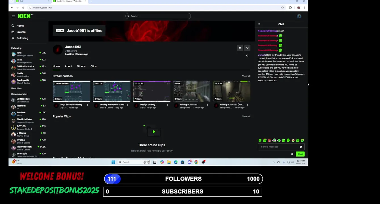Open the user profile avatar menu
The width and height of the screenshot is (380, 204).
(299, 16)
